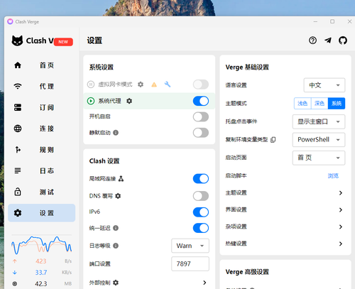Open the PowerShell env type dropdown
355x289 pixels.
click(319, 140)
